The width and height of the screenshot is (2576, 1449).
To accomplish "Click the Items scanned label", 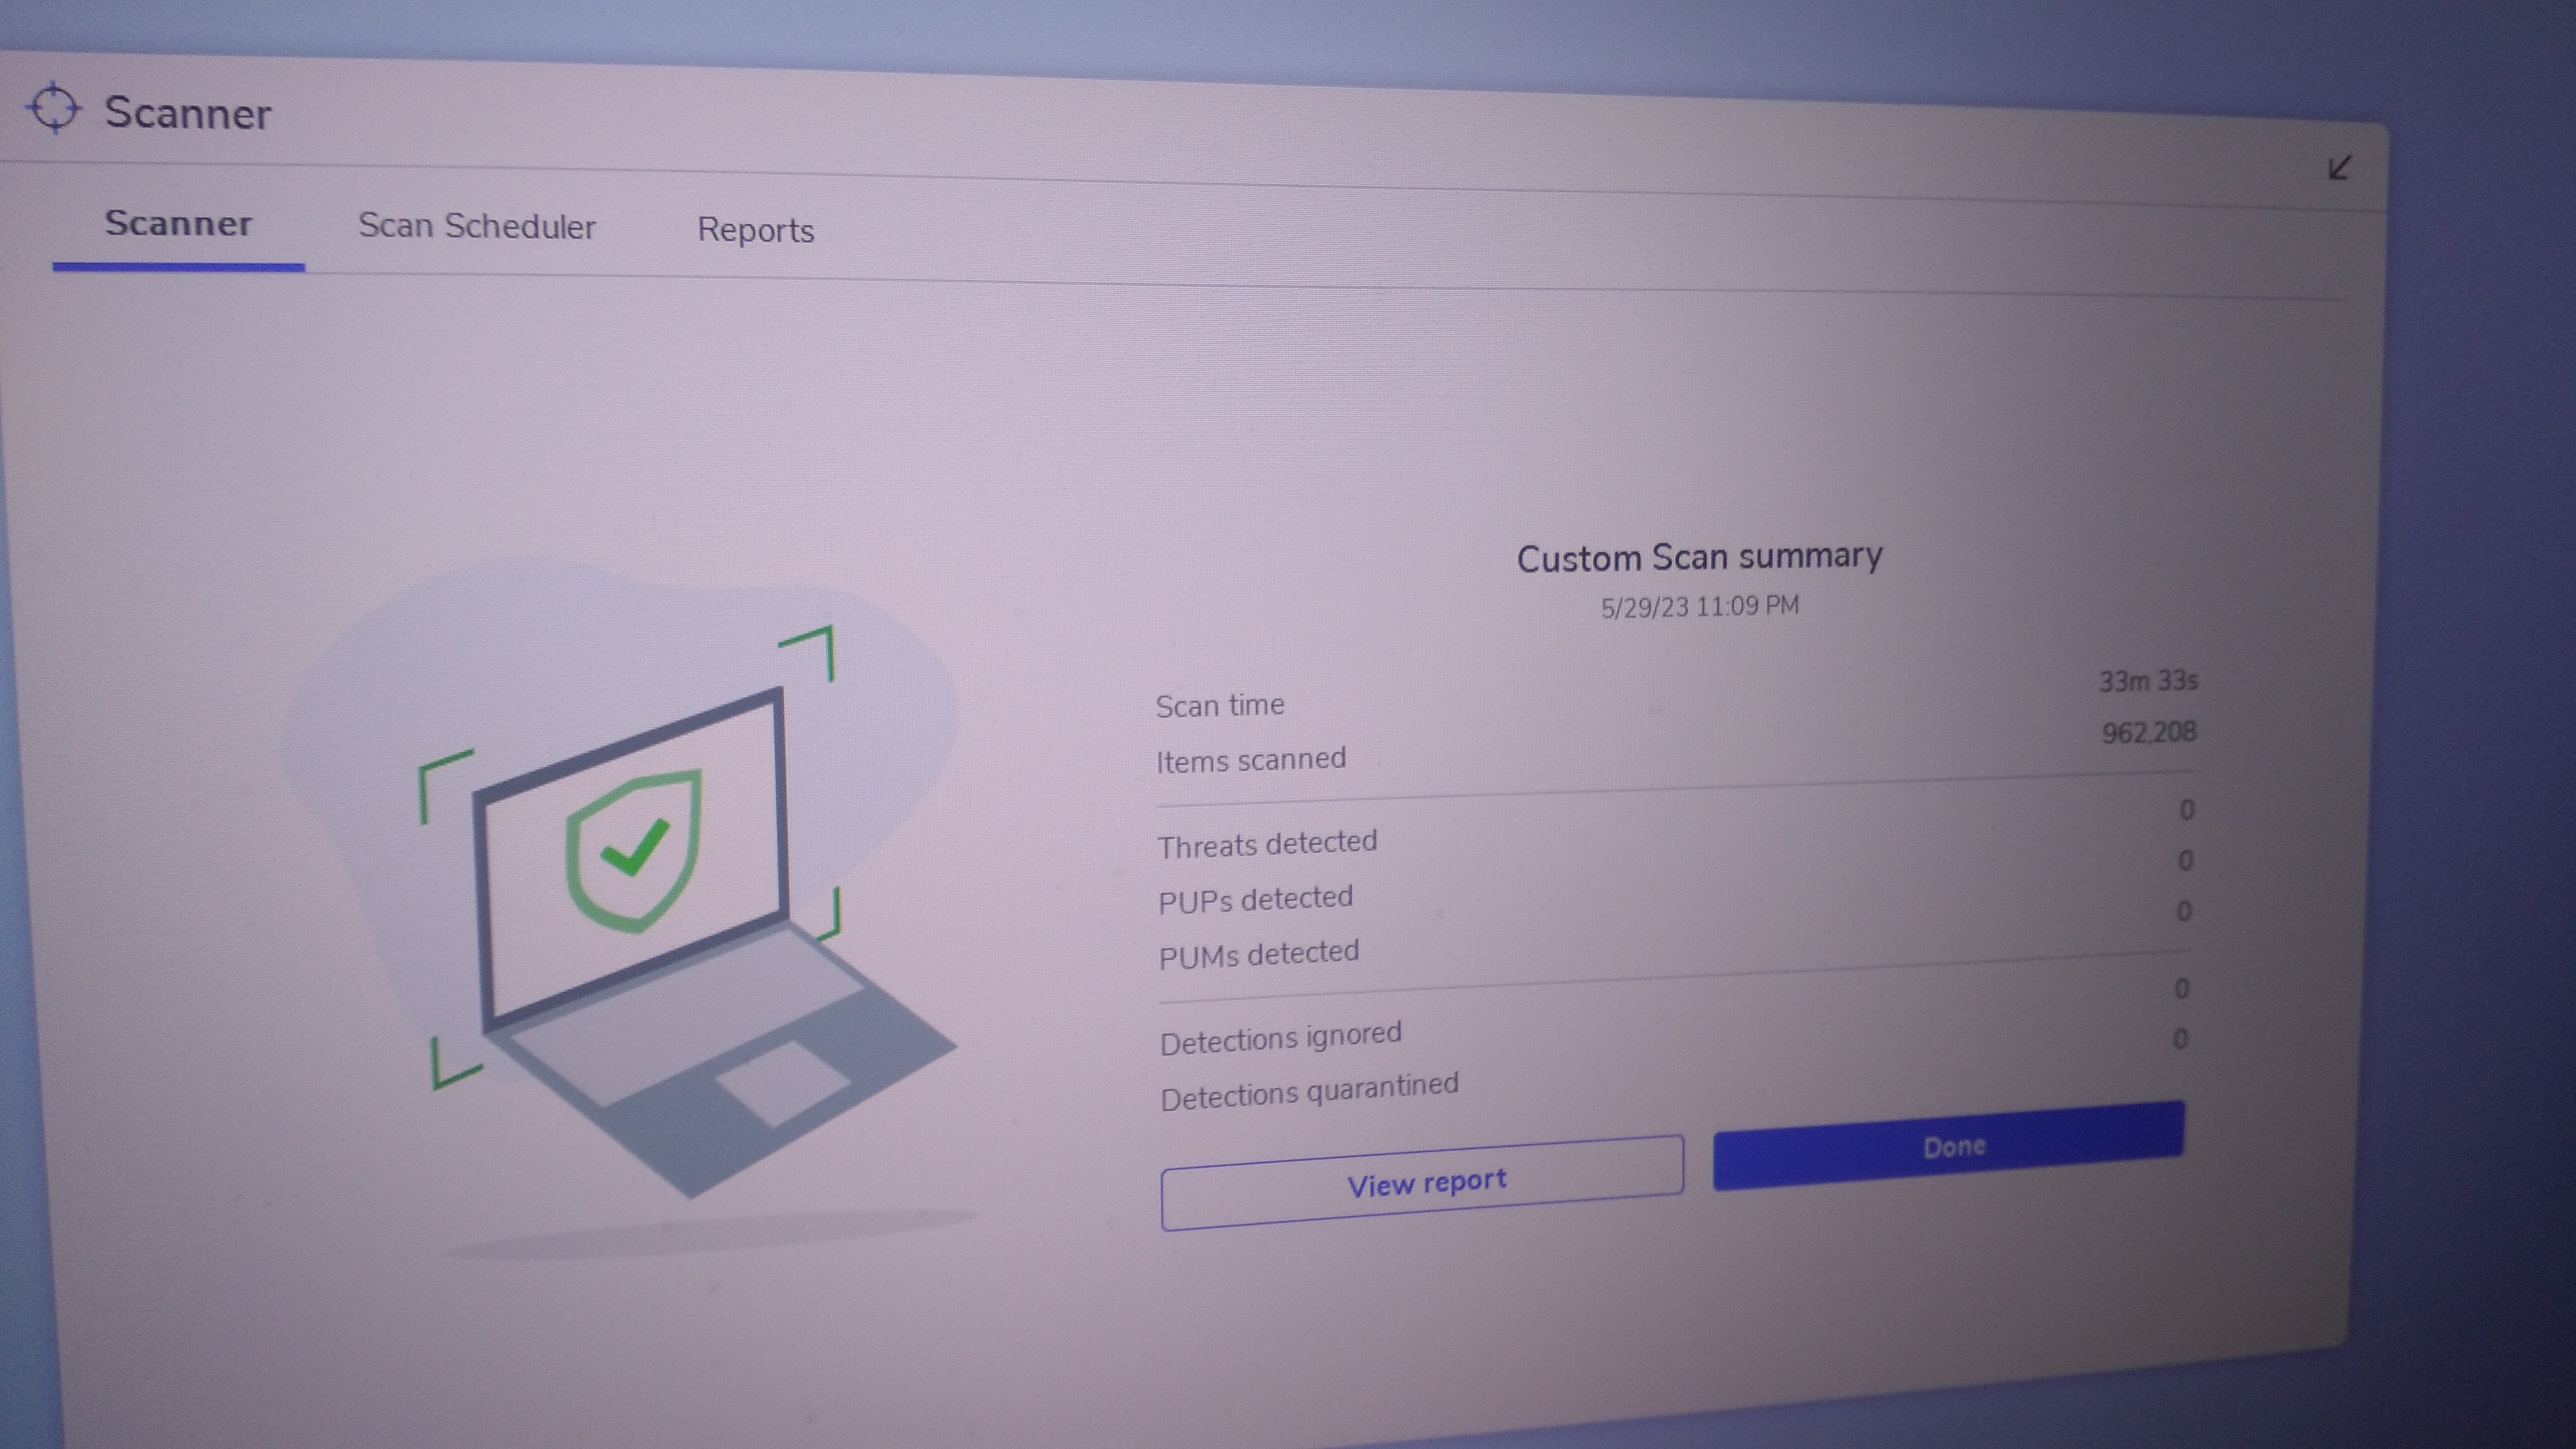I will (1250, 760).
